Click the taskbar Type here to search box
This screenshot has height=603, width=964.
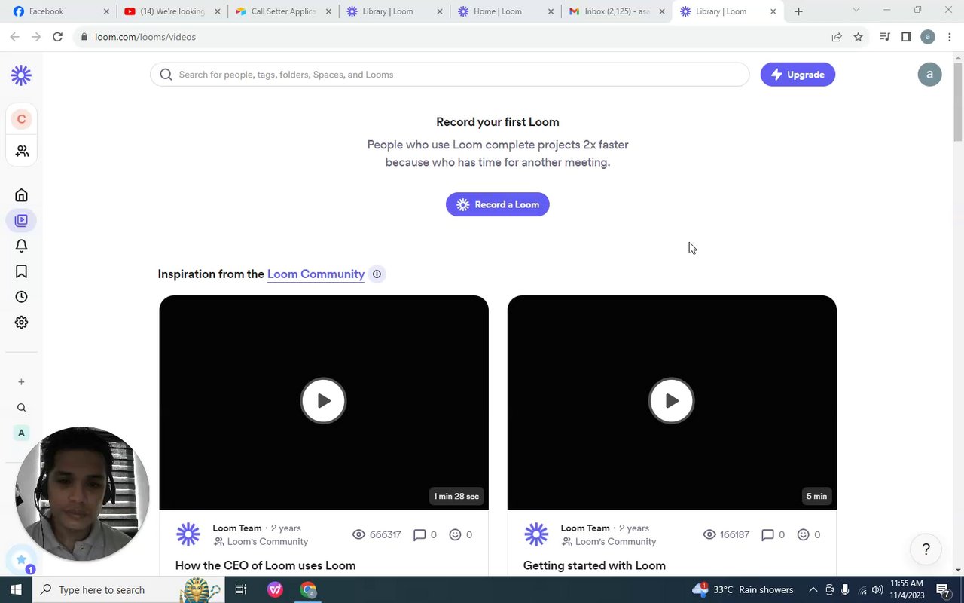point(128,589)
